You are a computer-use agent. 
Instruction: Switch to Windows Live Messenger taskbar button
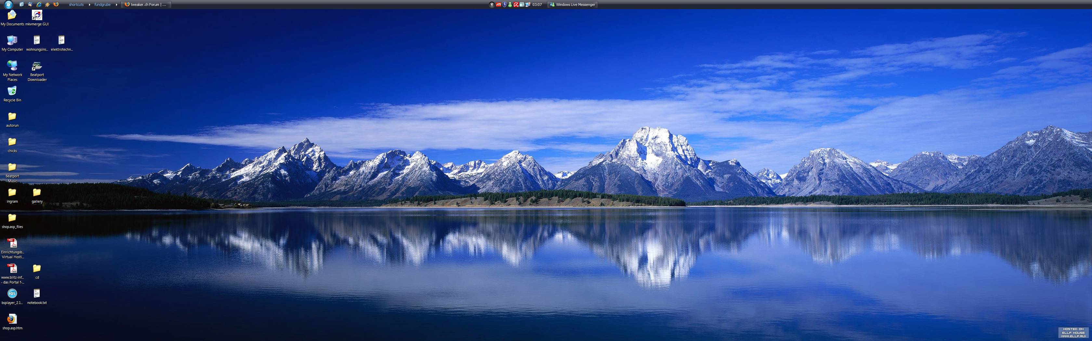coord(572,5)
